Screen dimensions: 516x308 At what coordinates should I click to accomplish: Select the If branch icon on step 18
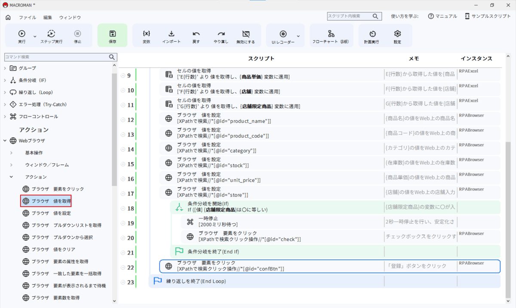click(x=179, y=207)
